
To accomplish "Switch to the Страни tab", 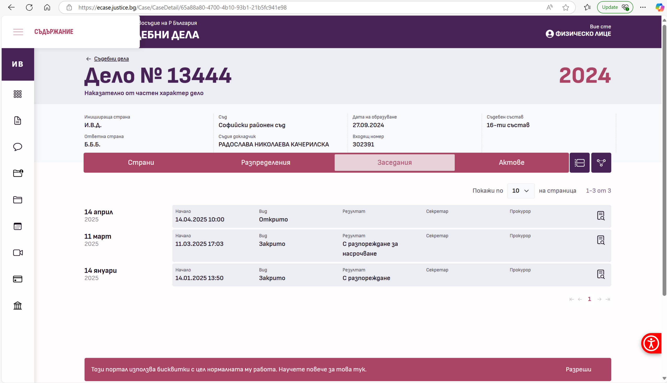I will [x=141, y=163].
